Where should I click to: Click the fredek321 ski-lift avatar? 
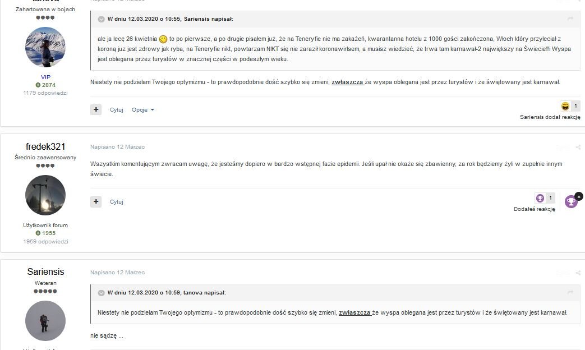coord(45,195)
